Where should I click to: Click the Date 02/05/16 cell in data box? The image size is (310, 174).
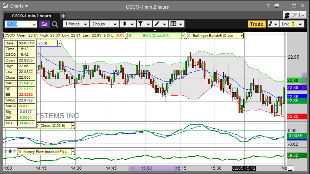point(26,43)
